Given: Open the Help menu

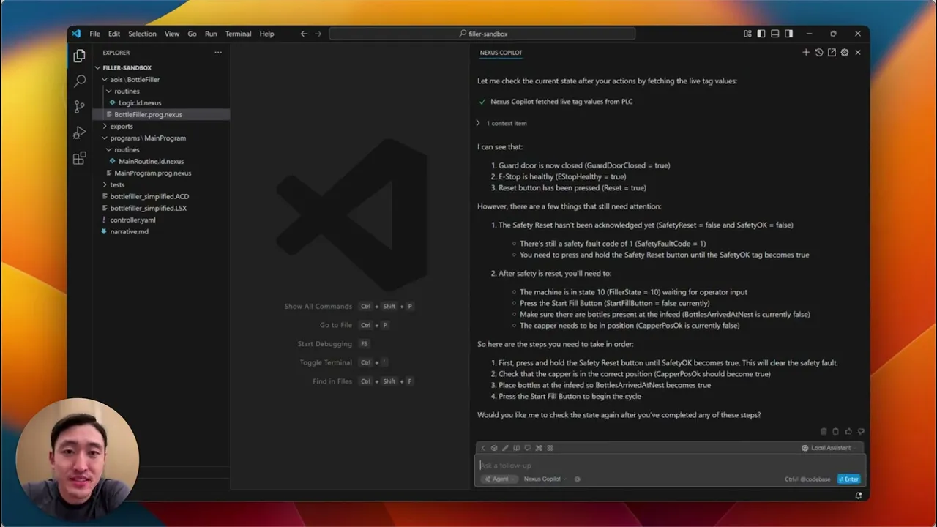Looking at the screenshot, I should point(266,34).
